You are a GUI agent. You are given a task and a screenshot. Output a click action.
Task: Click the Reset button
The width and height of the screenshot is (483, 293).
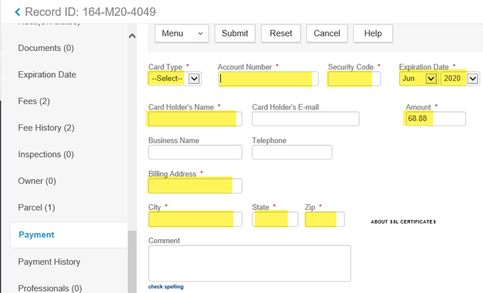(281, 33)
